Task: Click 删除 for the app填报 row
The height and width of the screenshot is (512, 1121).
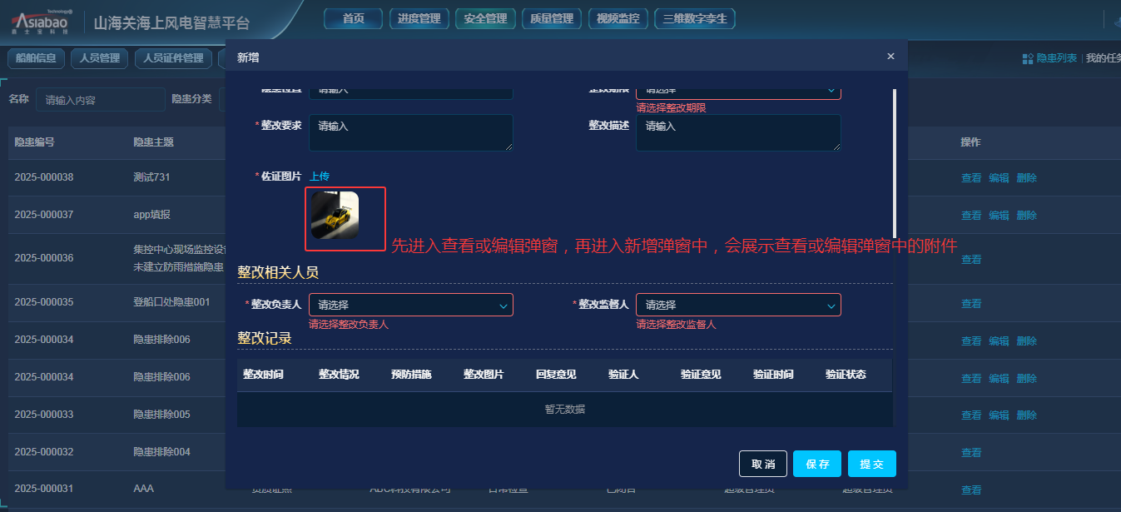Action: (x=1027, y=215)
